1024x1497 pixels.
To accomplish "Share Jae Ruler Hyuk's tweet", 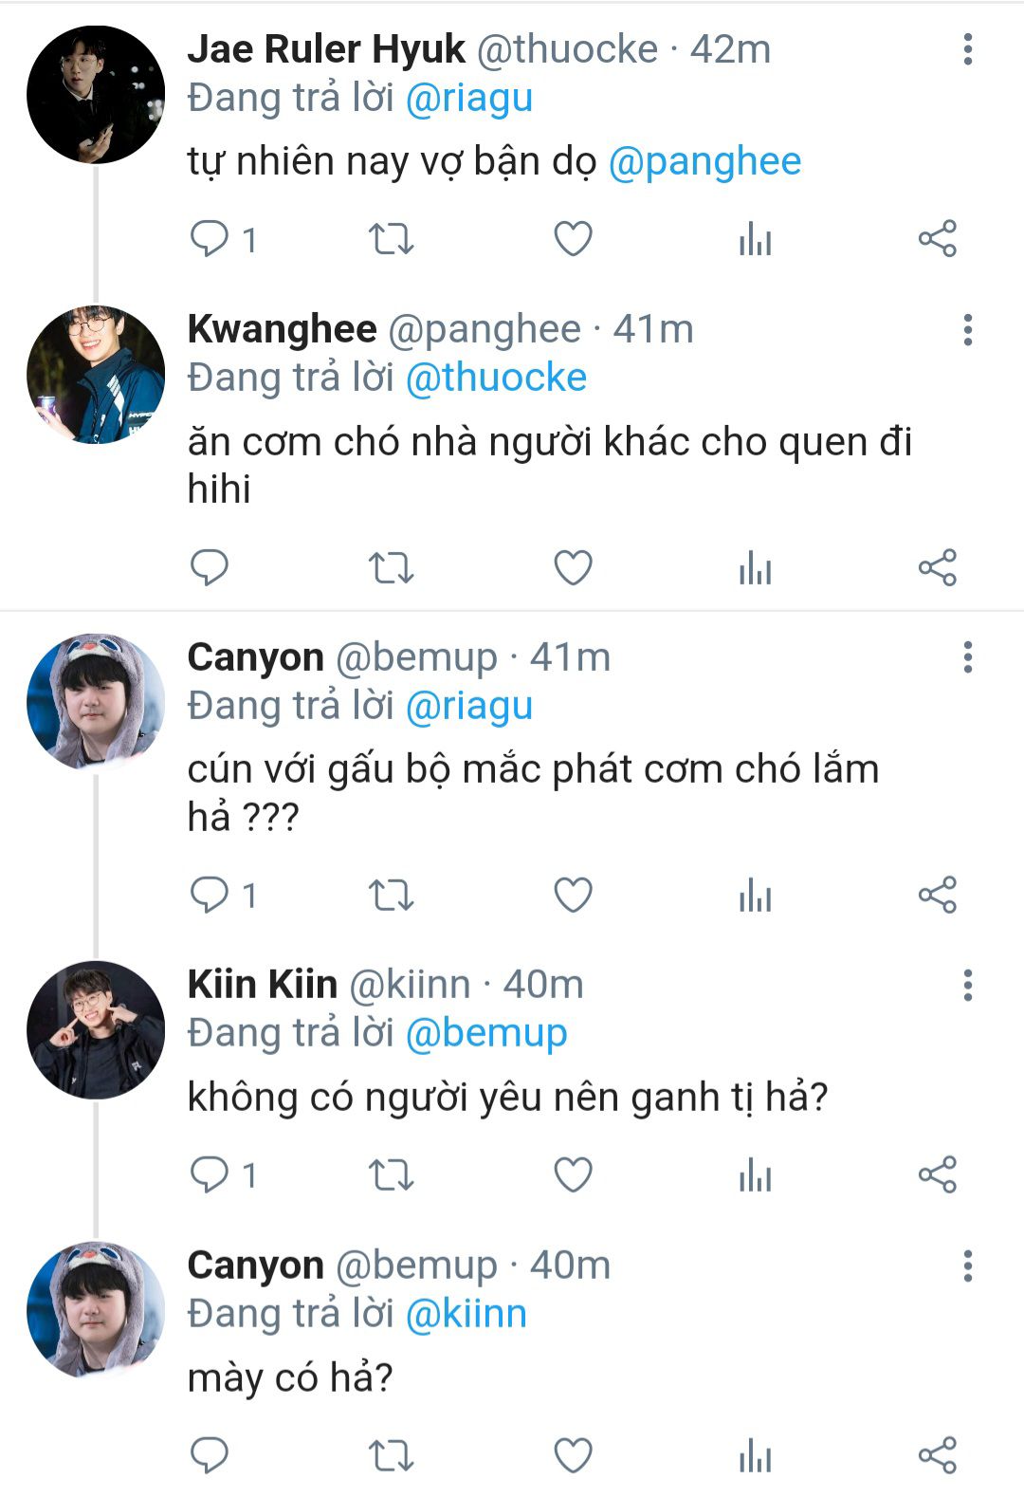I will 938,238.
